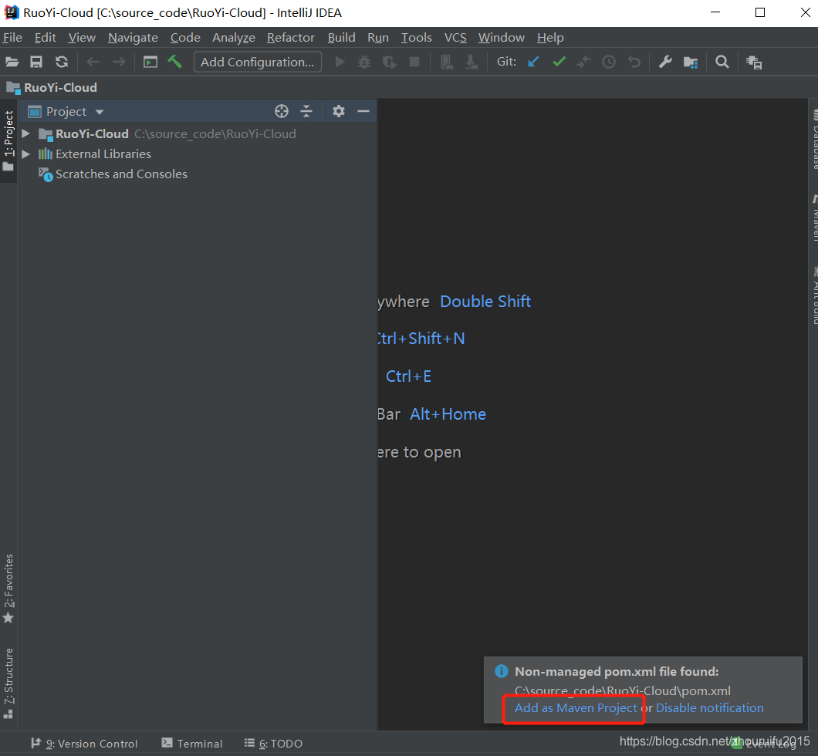Click the Open folder toolbar icon
Image resolution: width=818 pixels, height=756 pixels.
click(x=12, y=62)
